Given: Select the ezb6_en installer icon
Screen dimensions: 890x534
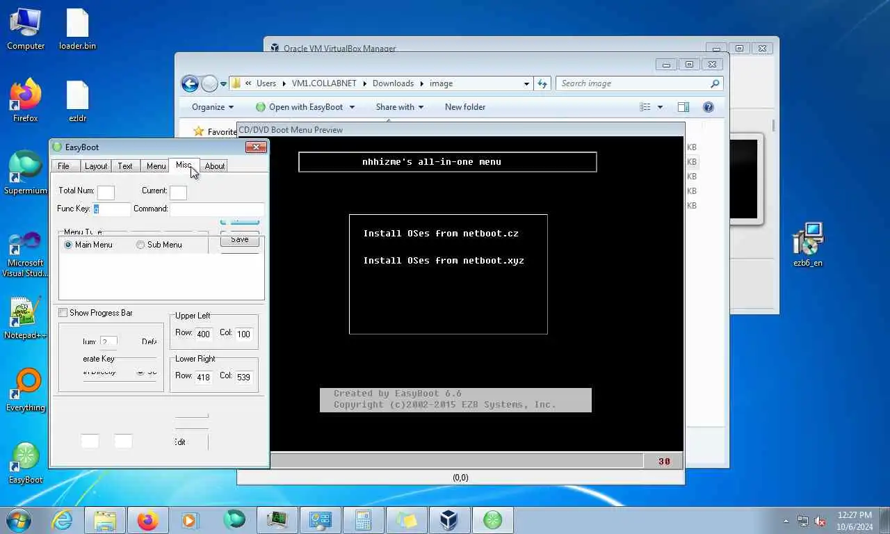Looking at the screenshot, I should coord(808,245).
